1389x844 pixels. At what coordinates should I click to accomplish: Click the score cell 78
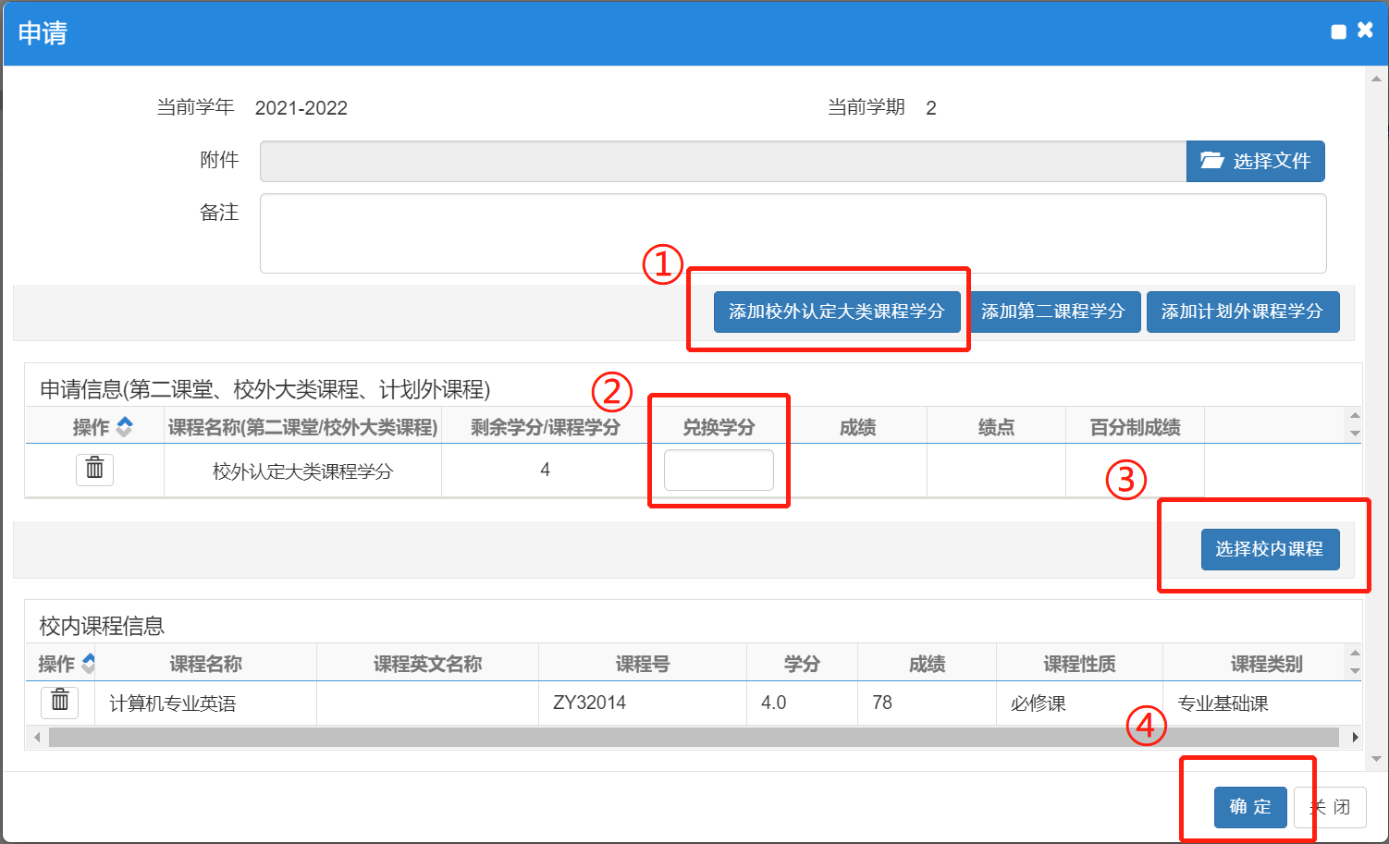(927, 703)
